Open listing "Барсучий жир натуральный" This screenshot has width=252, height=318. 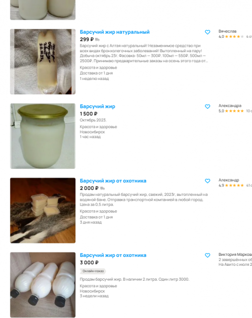click(115, 32)
